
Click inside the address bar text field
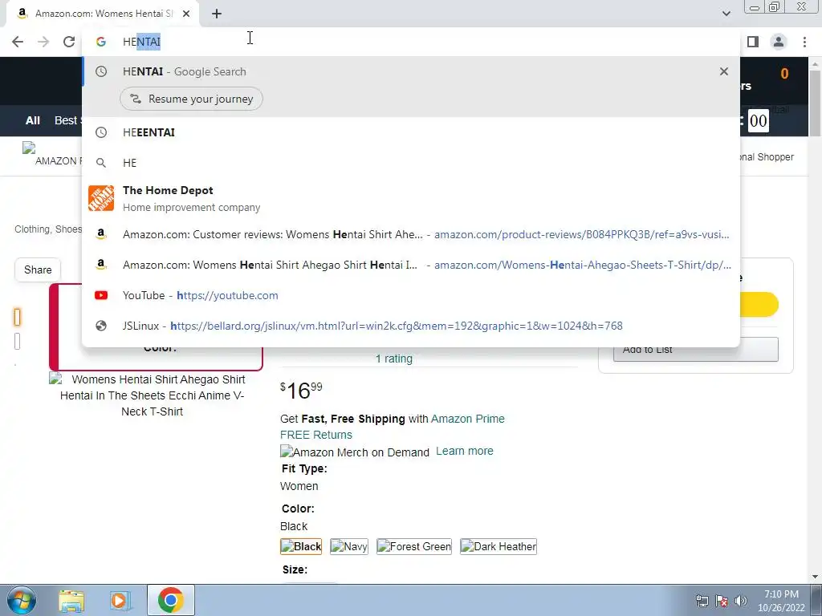click(411, 42)
